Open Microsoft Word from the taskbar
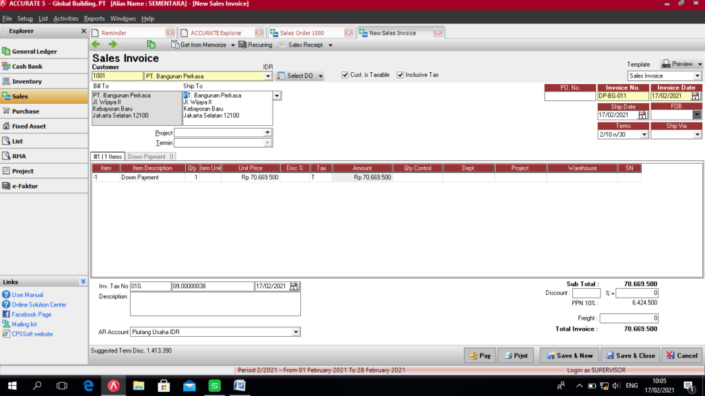Viewport: 705px width, 396px height. (240, 386)
